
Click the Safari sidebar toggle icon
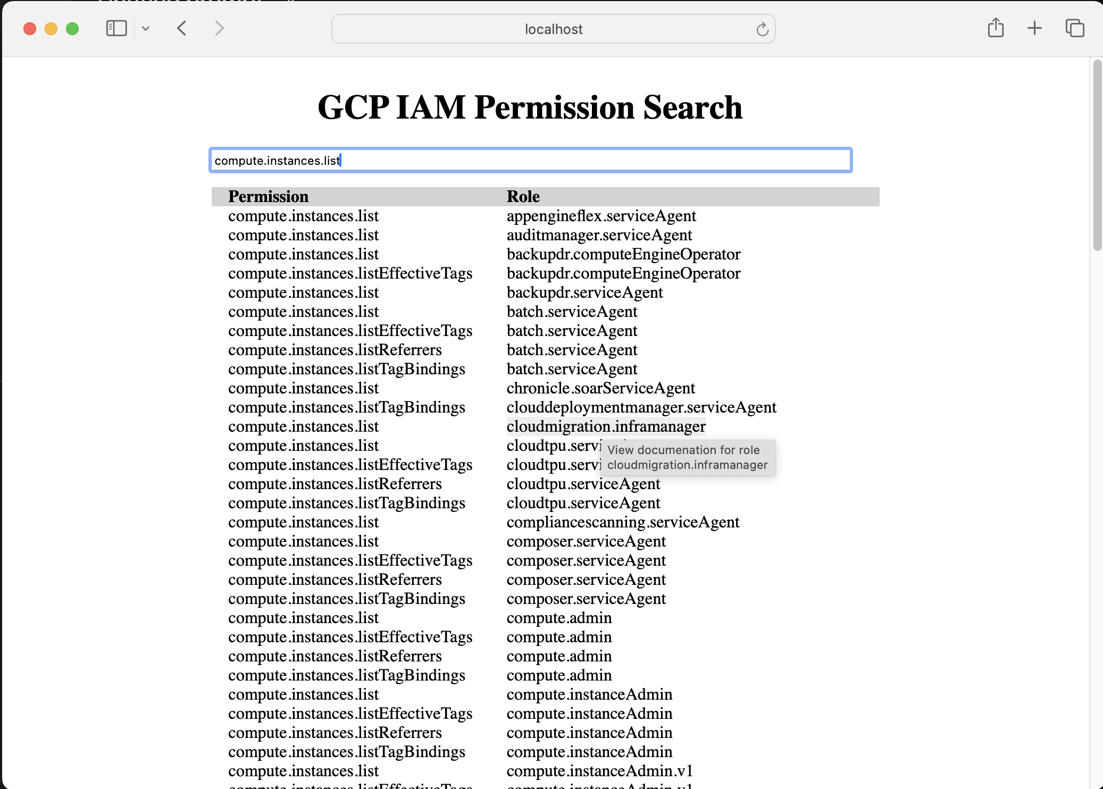point(116,28)
